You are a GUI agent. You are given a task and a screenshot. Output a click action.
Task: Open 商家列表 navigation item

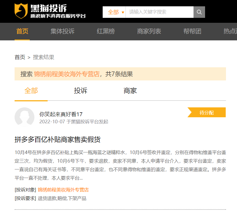[149, 31]
